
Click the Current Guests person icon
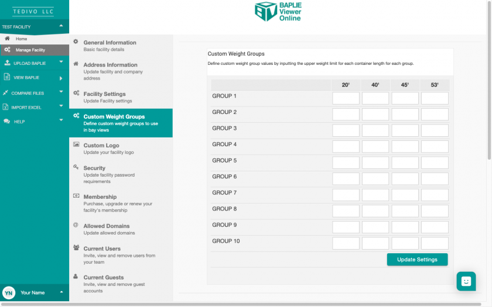click(76, 276)
